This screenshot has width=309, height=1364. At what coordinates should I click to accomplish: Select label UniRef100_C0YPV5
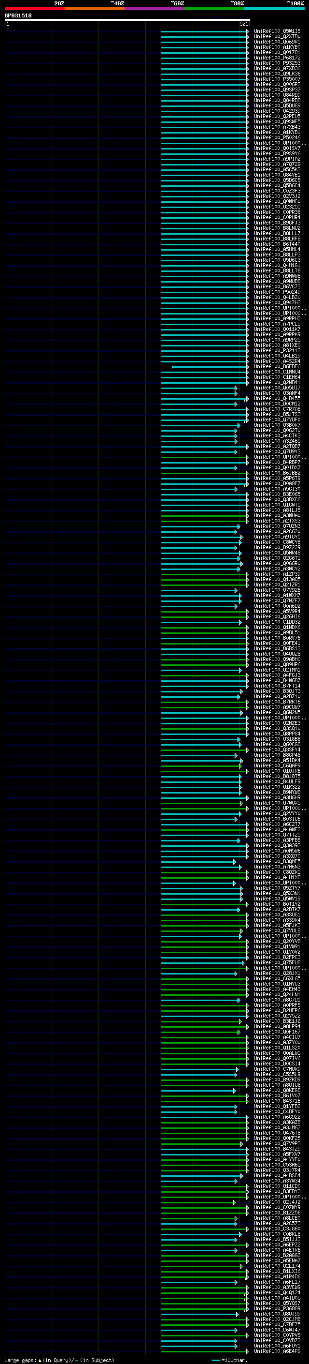point(277,1335)
